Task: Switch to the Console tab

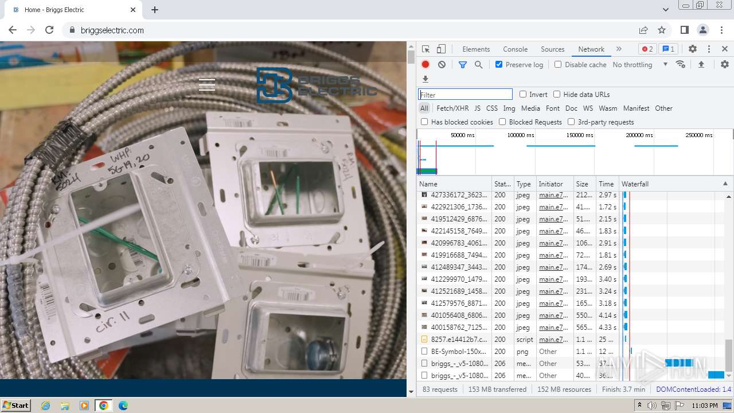Action: (x=515, y=49)
